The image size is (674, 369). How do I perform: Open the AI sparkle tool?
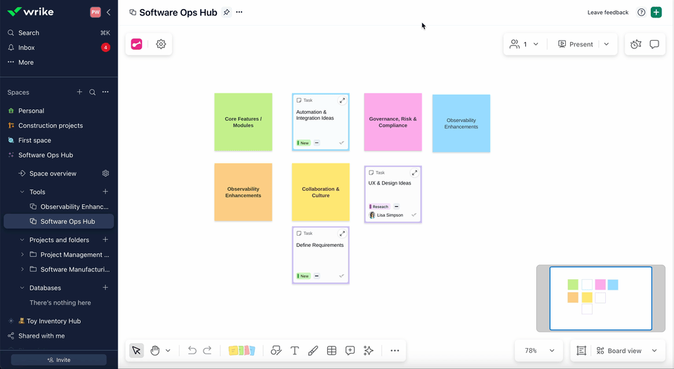pyautogui.click(x=369, y=351)
